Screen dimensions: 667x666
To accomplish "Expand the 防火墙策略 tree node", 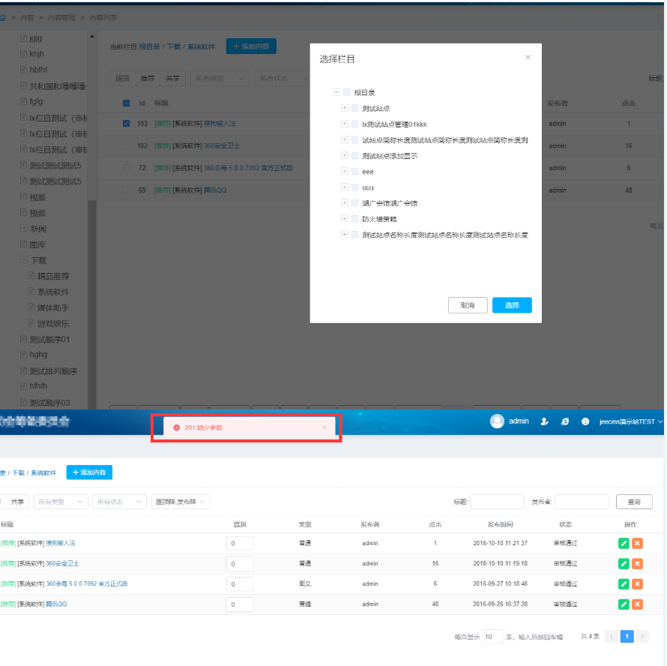I will [345, 218].
